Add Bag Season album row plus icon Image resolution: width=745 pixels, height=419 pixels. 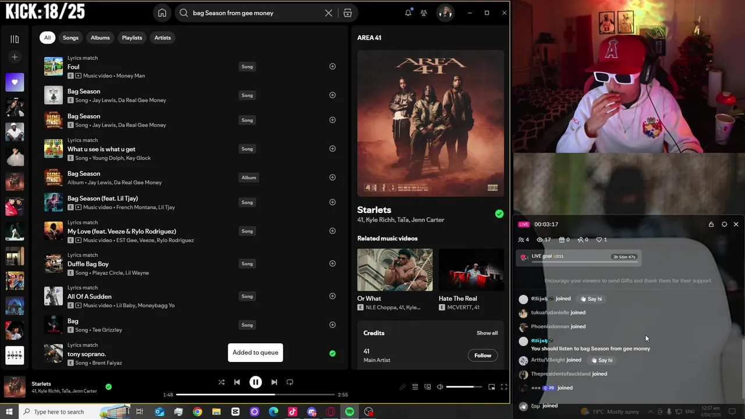click(332, 177)
